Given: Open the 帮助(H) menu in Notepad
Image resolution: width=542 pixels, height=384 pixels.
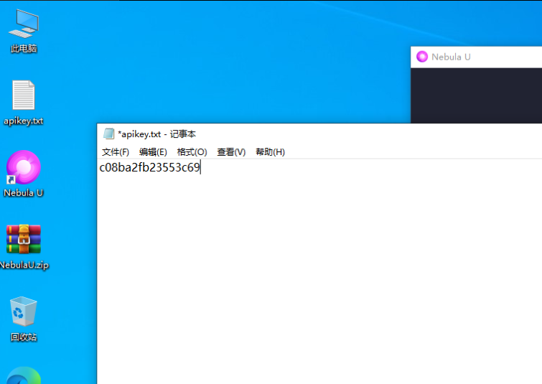Looking at the screenshot, I should [271, 152].
